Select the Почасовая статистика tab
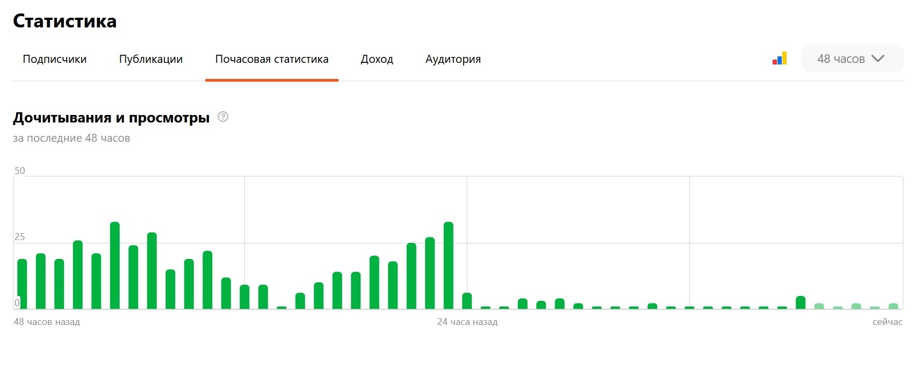This screenshot has width=915, height=376. click(271, 59)
